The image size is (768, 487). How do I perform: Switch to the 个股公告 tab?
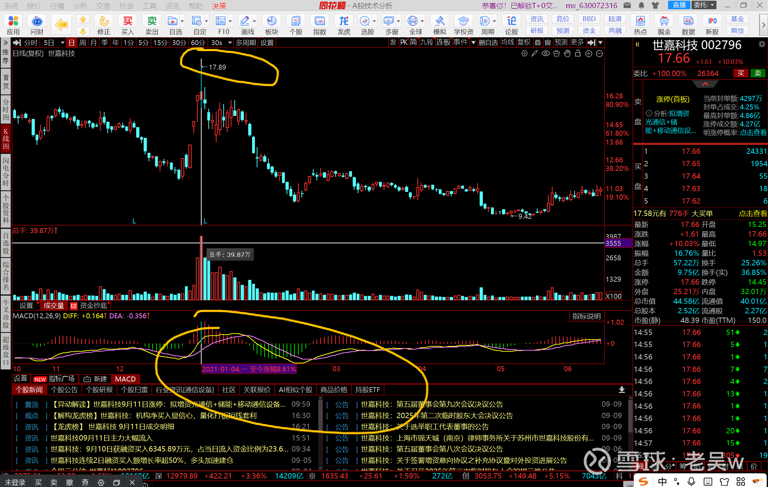point(64,390)
